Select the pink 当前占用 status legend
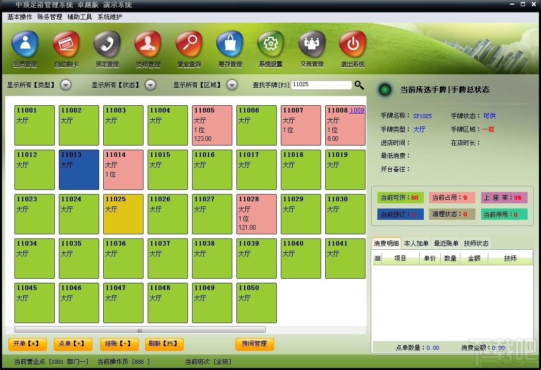Viewport: 541px width, 370px height. (x=452, y=198)
